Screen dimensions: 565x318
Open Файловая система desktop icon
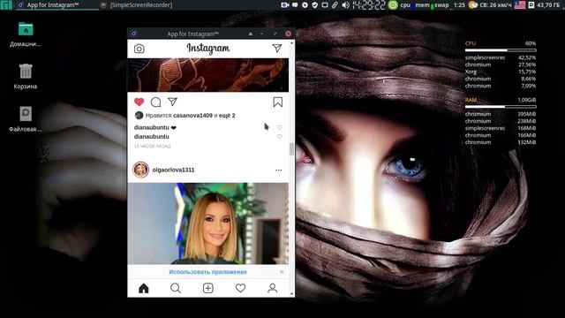[26, 119]
